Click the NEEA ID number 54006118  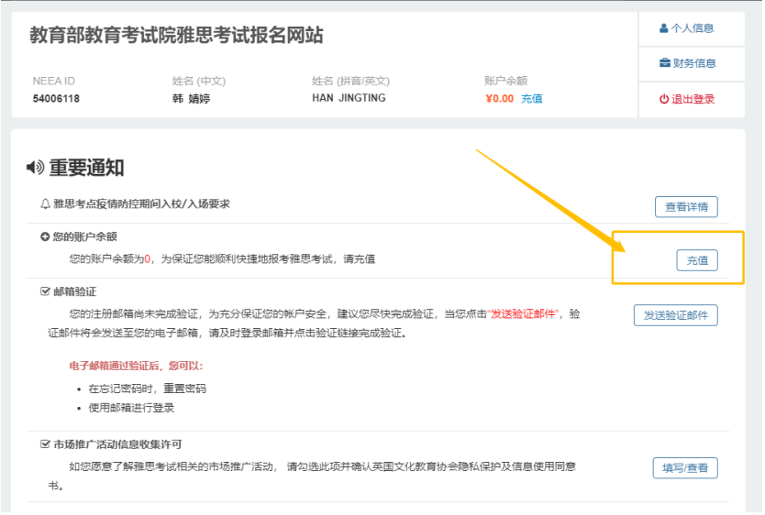(56, 98)
